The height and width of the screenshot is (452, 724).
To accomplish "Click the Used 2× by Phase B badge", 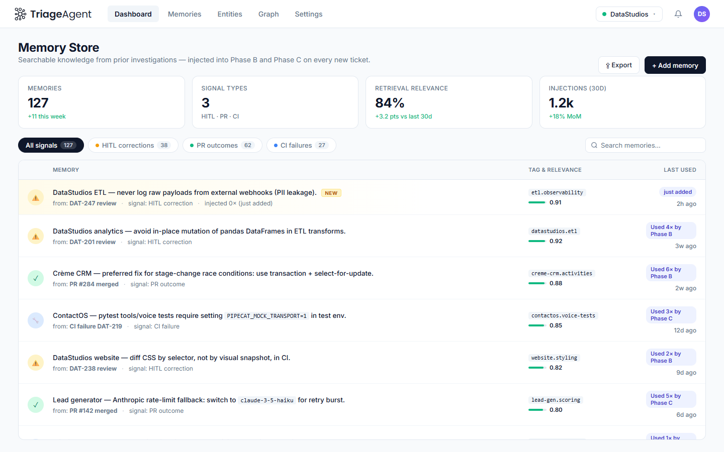I will coord(671,357).
